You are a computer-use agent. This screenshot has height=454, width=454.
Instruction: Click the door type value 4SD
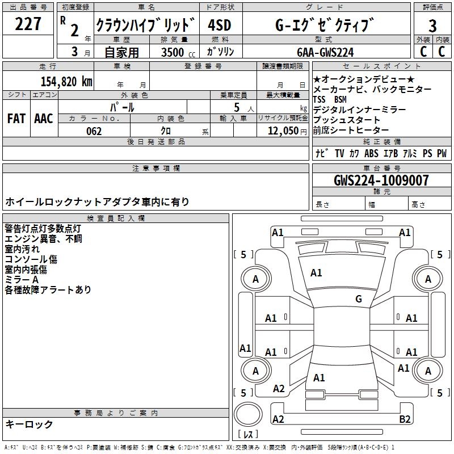[x=220, y=25]
